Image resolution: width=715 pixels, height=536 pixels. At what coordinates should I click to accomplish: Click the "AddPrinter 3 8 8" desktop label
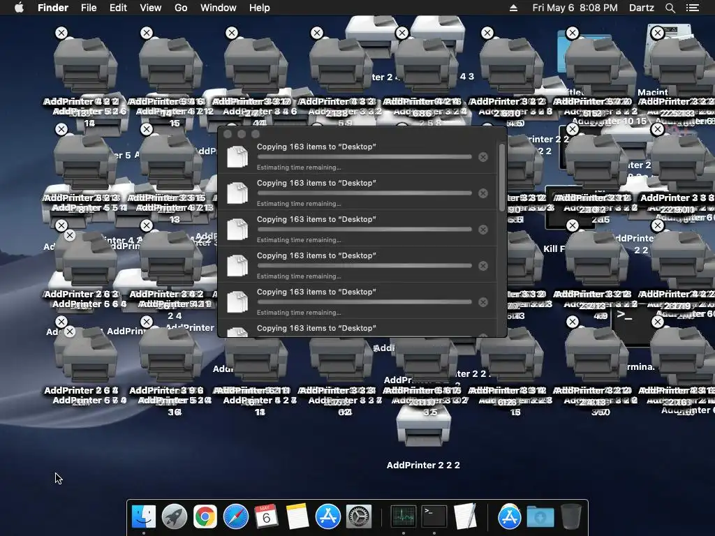point(677,198)
